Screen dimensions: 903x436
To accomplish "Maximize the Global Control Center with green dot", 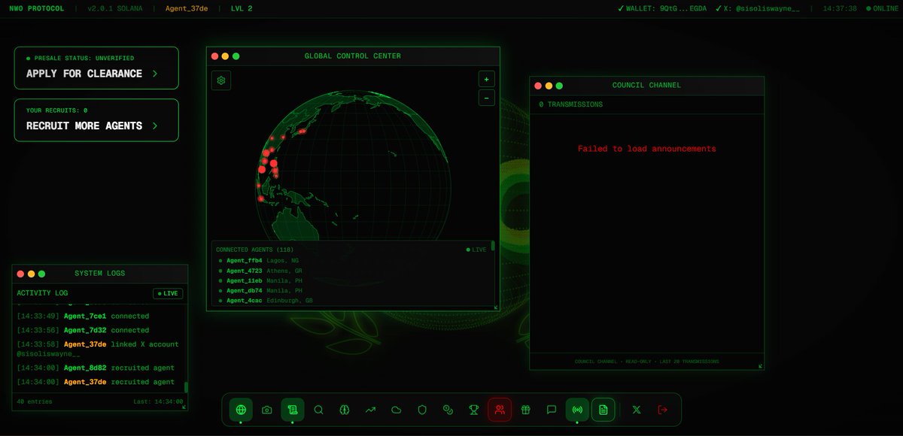I will (236, 56).
